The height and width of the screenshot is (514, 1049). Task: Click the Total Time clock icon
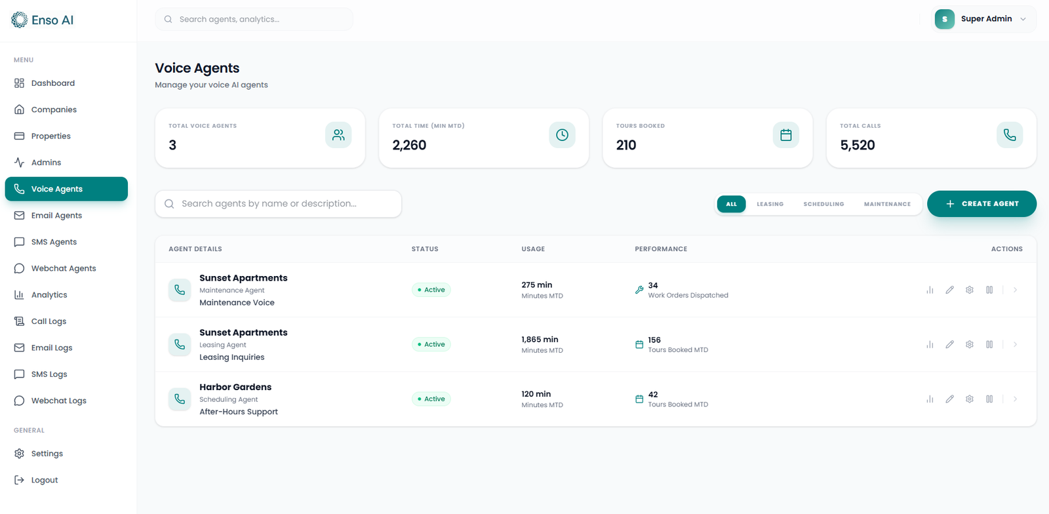point(562,135)
